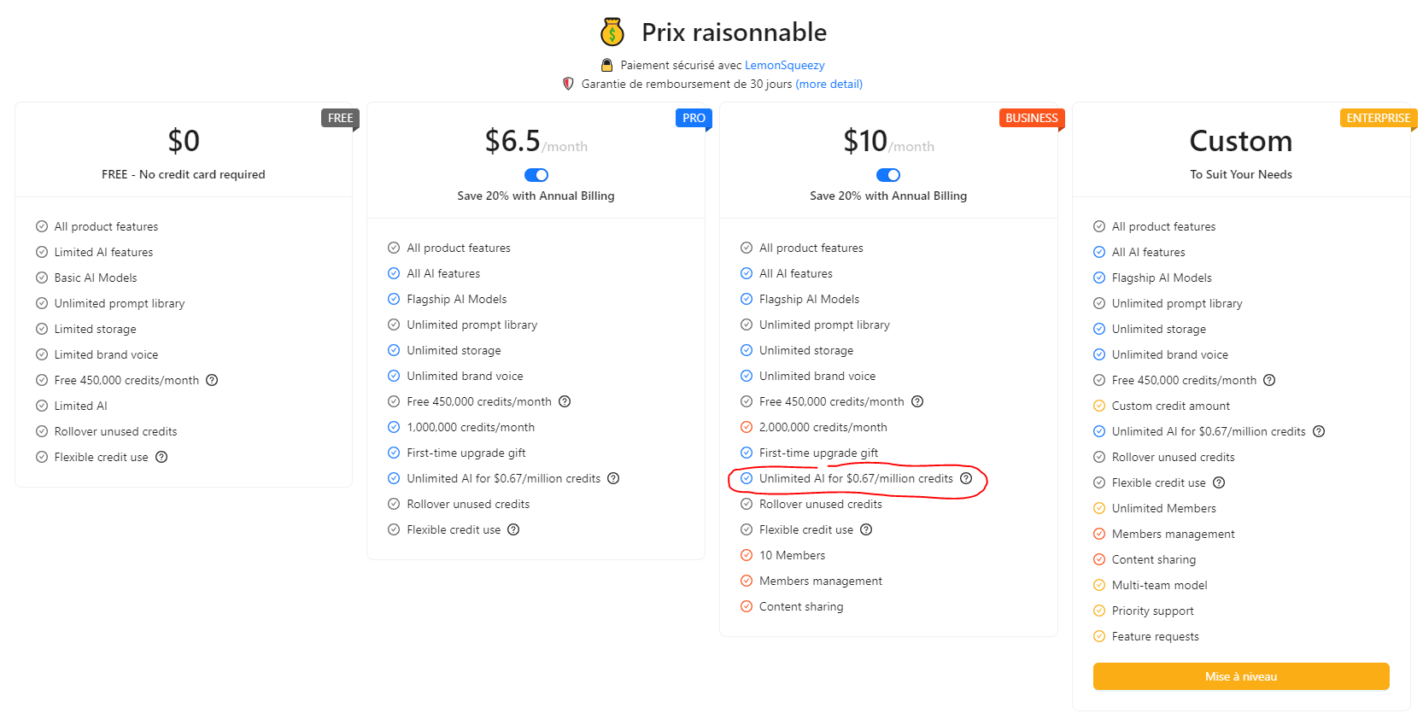1423x719 pixels.
Task: Click help icon beside ENTERPRISE Unlimited AI $0.67/million credits
Action: click(1319, 431)
